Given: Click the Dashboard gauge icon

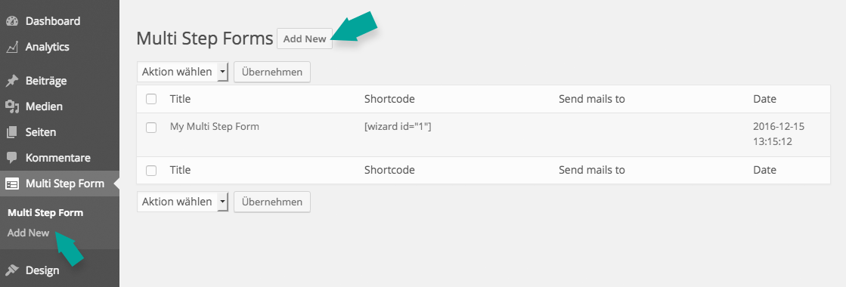Looking at the screenshot, I should 12,22.
